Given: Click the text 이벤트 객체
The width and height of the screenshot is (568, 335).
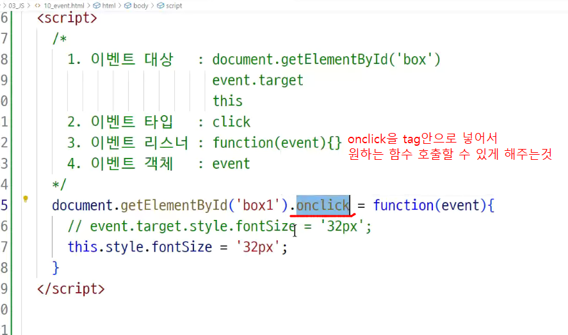Looking at the screenshot, I should click(x=132, y=164).
